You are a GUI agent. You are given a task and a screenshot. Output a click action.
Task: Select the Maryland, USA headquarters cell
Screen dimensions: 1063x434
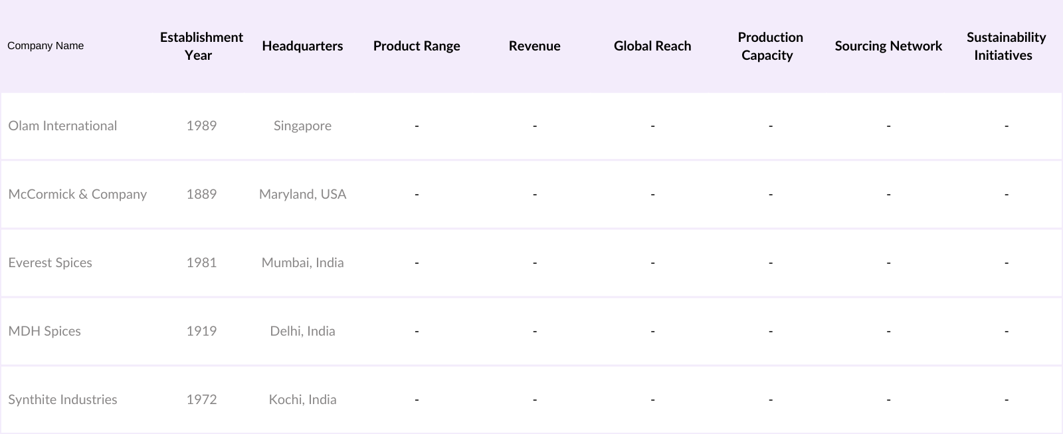(x=302, y=194)
